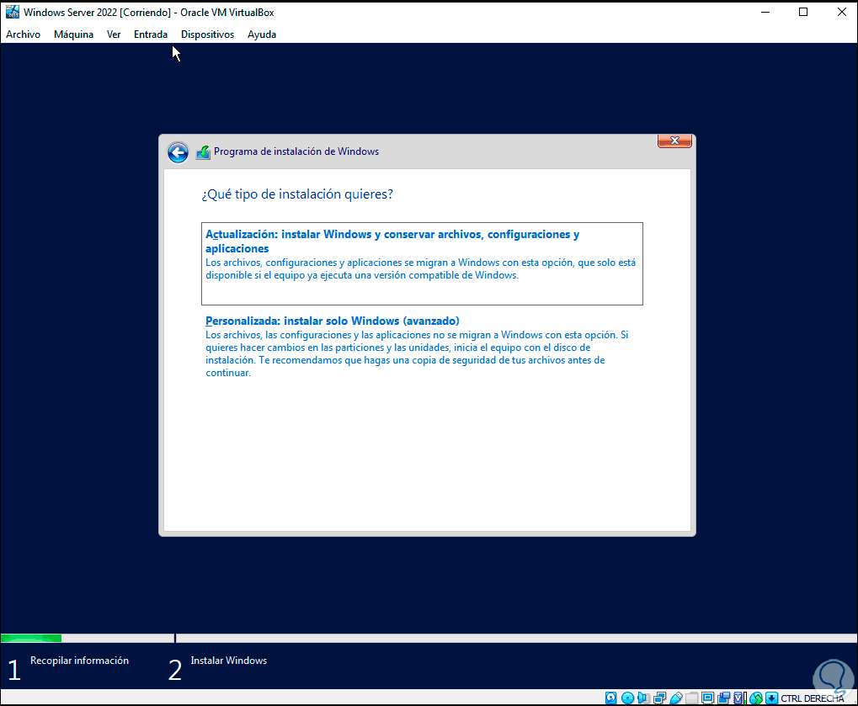This screenshot has width=858, height=706.
Task: Click the audio status icon in VirtualBox
Action: pos(643,698)
